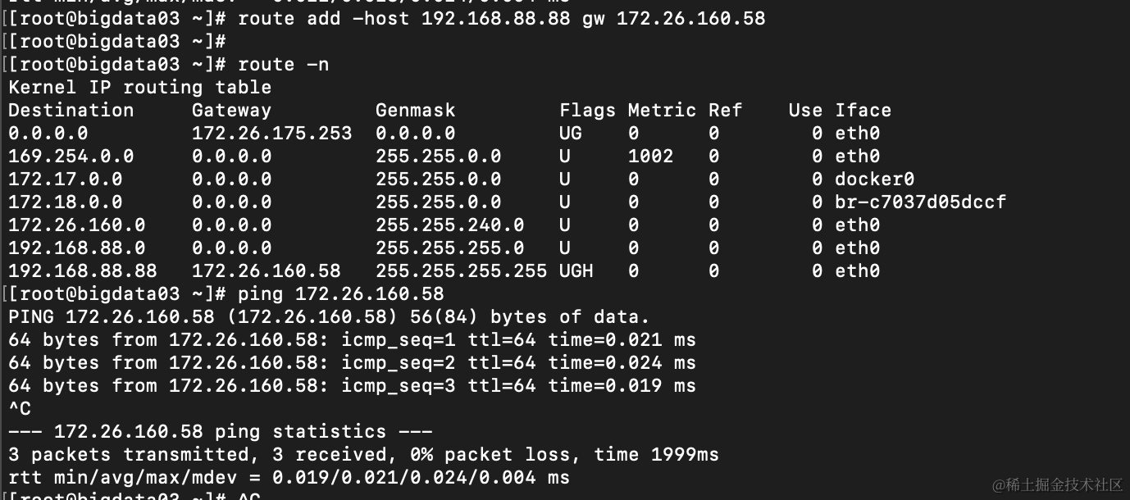The width and height of the screenshot is (1130, 500).
Task: Click the Gateway column header
Action: click(x=231, y=110)
